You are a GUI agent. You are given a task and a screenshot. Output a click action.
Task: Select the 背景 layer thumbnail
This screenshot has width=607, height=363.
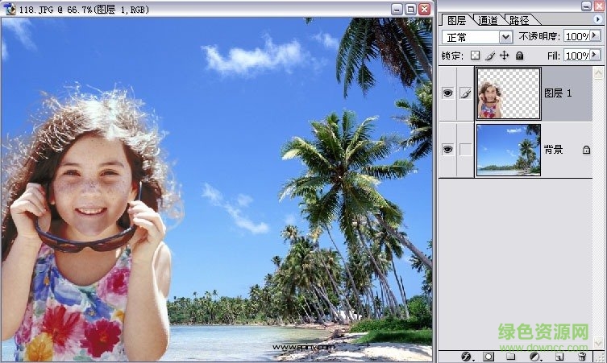508,149
